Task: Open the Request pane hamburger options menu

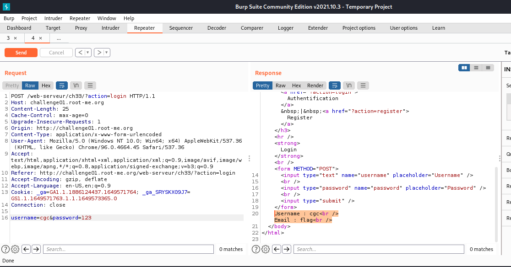Action: click(90, 85)
